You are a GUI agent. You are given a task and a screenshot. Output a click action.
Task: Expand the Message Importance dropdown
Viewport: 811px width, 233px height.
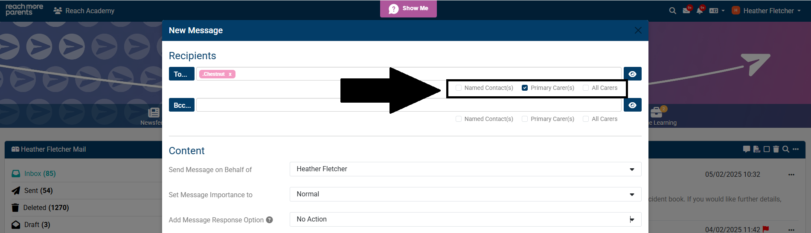click(x=465, y=194)
